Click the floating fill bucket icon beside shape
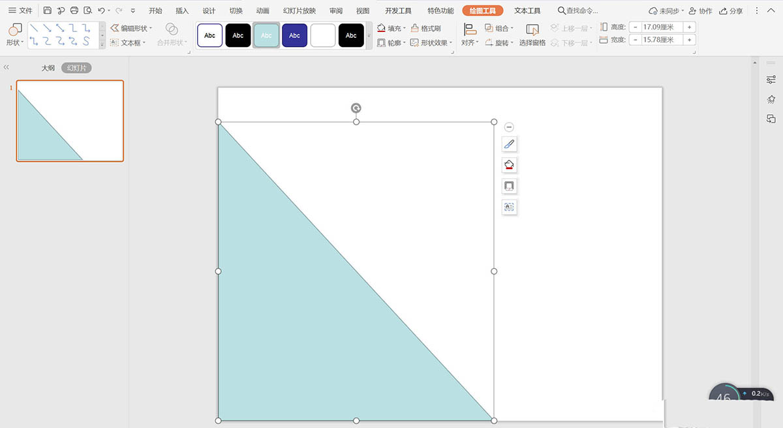The image size is (783, 428). pyautogui.click(x=510, y=165)
